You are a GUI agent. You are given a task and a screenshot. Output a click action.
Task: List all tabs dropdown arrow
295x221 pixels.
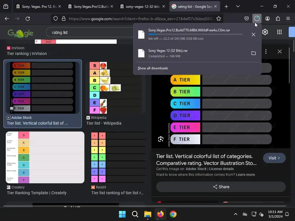[x=238, y=6]
